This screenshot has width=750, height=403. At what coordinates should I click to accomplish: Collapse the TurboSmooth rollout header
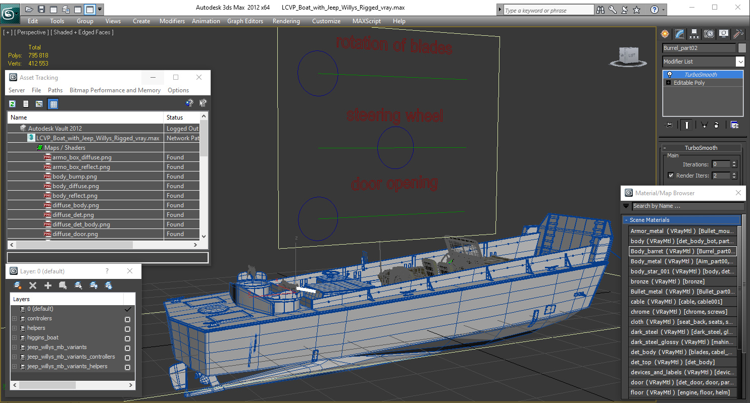(701, 148)
